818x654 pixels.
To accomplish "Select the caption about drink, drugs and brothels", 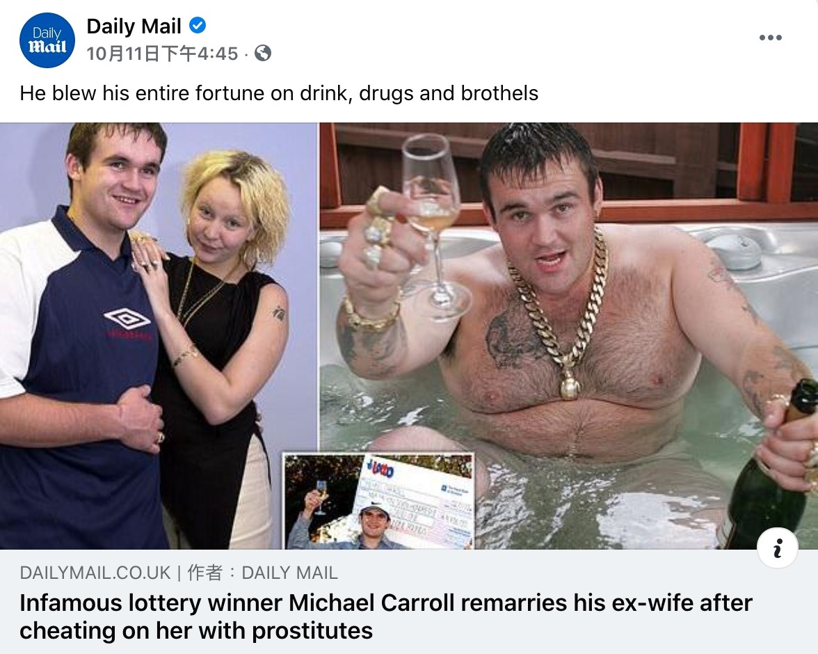I will pyautogui.click(x=279, y=93).
